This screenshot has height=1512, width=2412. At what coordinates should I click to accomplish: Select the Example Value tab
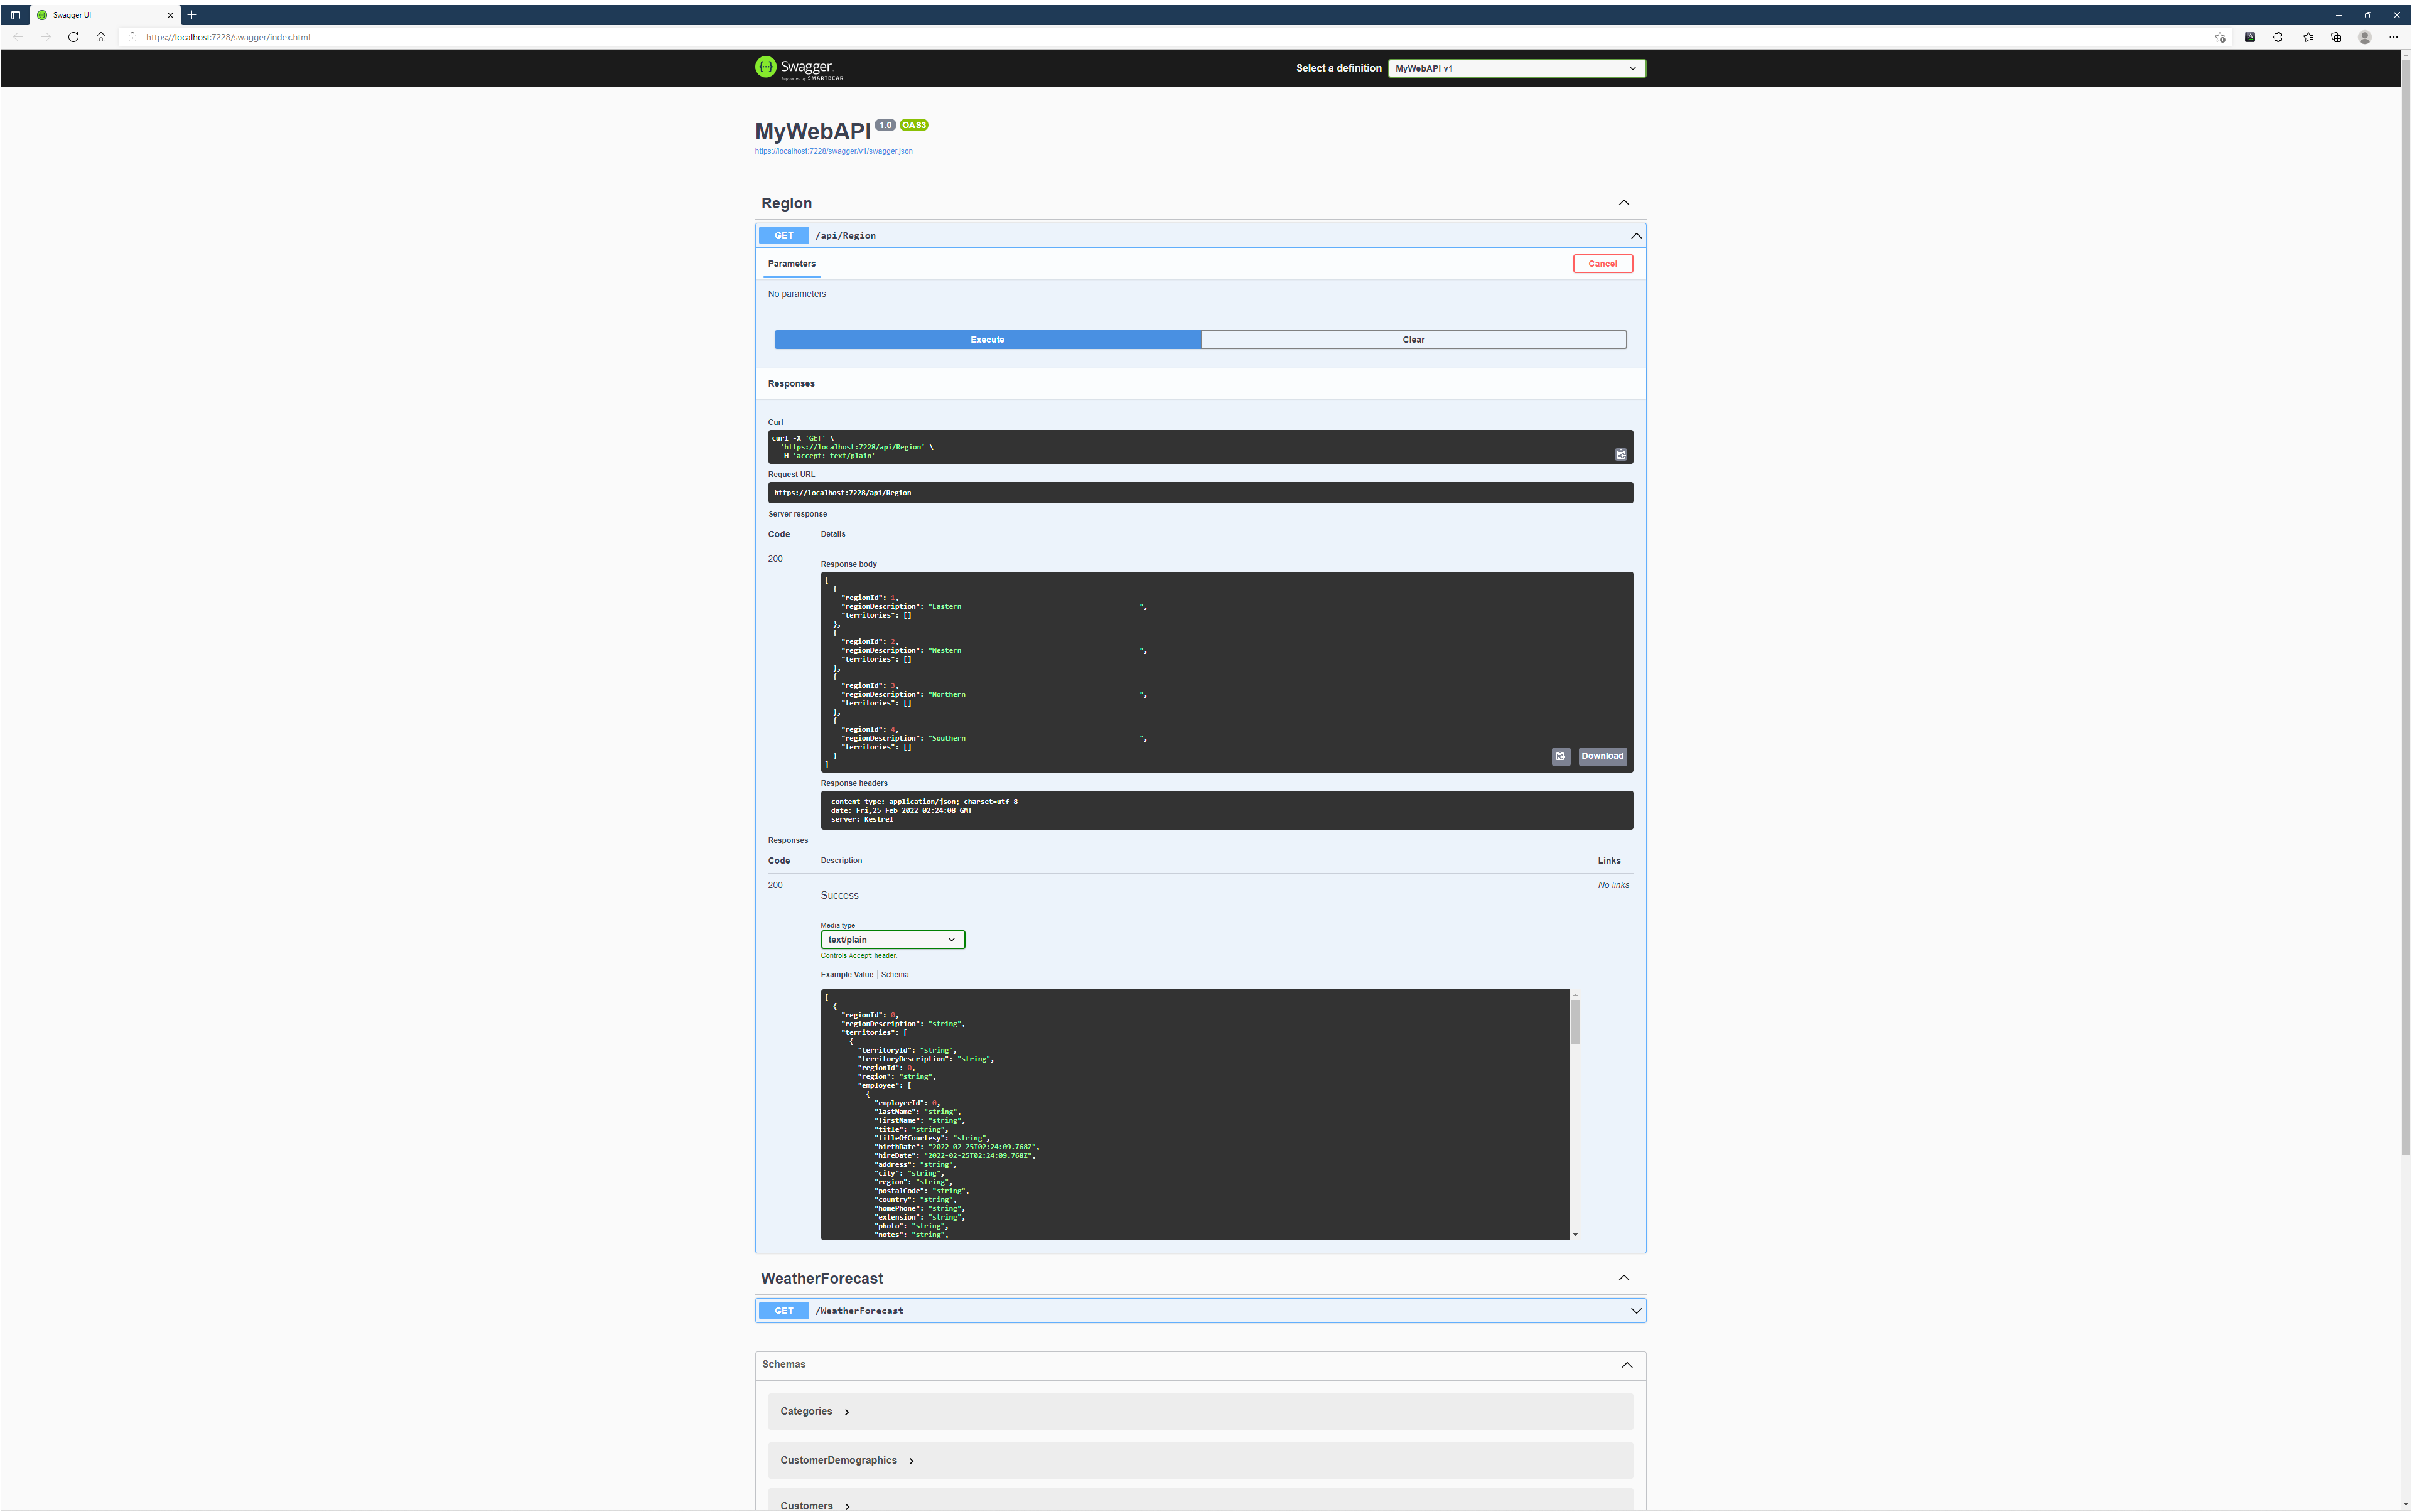pyautogui.click(x=846, y=974)
